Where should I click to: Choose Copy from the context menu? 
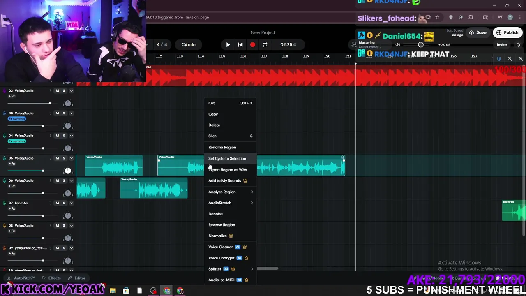pyautogui.click(x=231, y=114)
